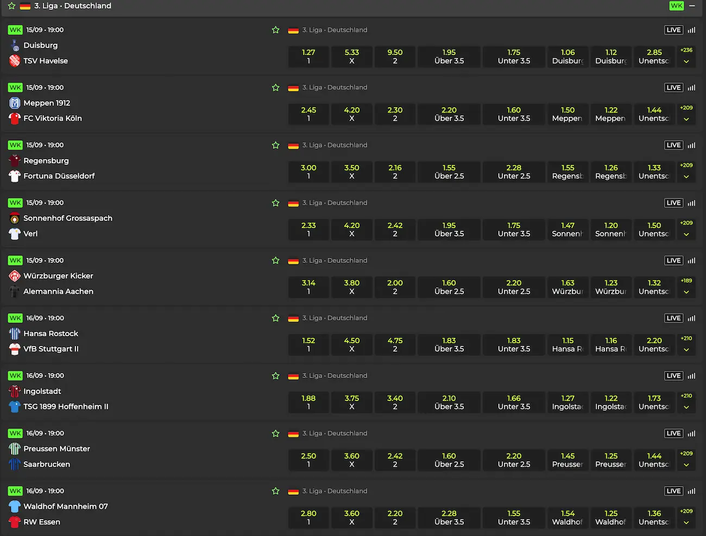Open statistics icon for Hansa Rostock match
This screenshot has width=706, height=536.
tap(691, 318)
